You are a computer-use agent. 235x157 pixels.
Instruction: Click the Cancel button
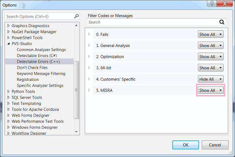point(215,145)
